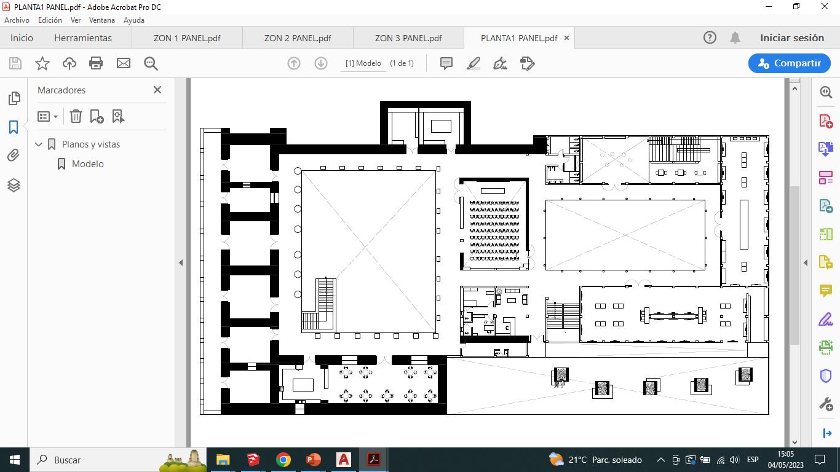Viewport: 840px width, 472px height.
Task: Close the Marcadores panel
Action: click(x=157, y=90)
